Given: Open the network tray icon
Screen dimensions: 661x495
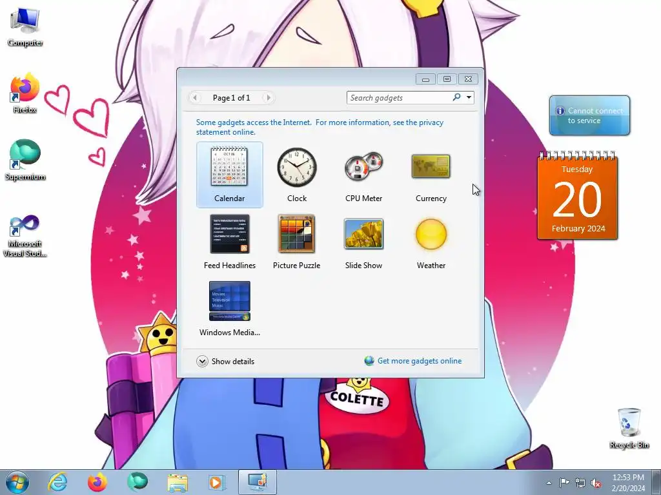Looking at the screenshot, I should (580, 483).
